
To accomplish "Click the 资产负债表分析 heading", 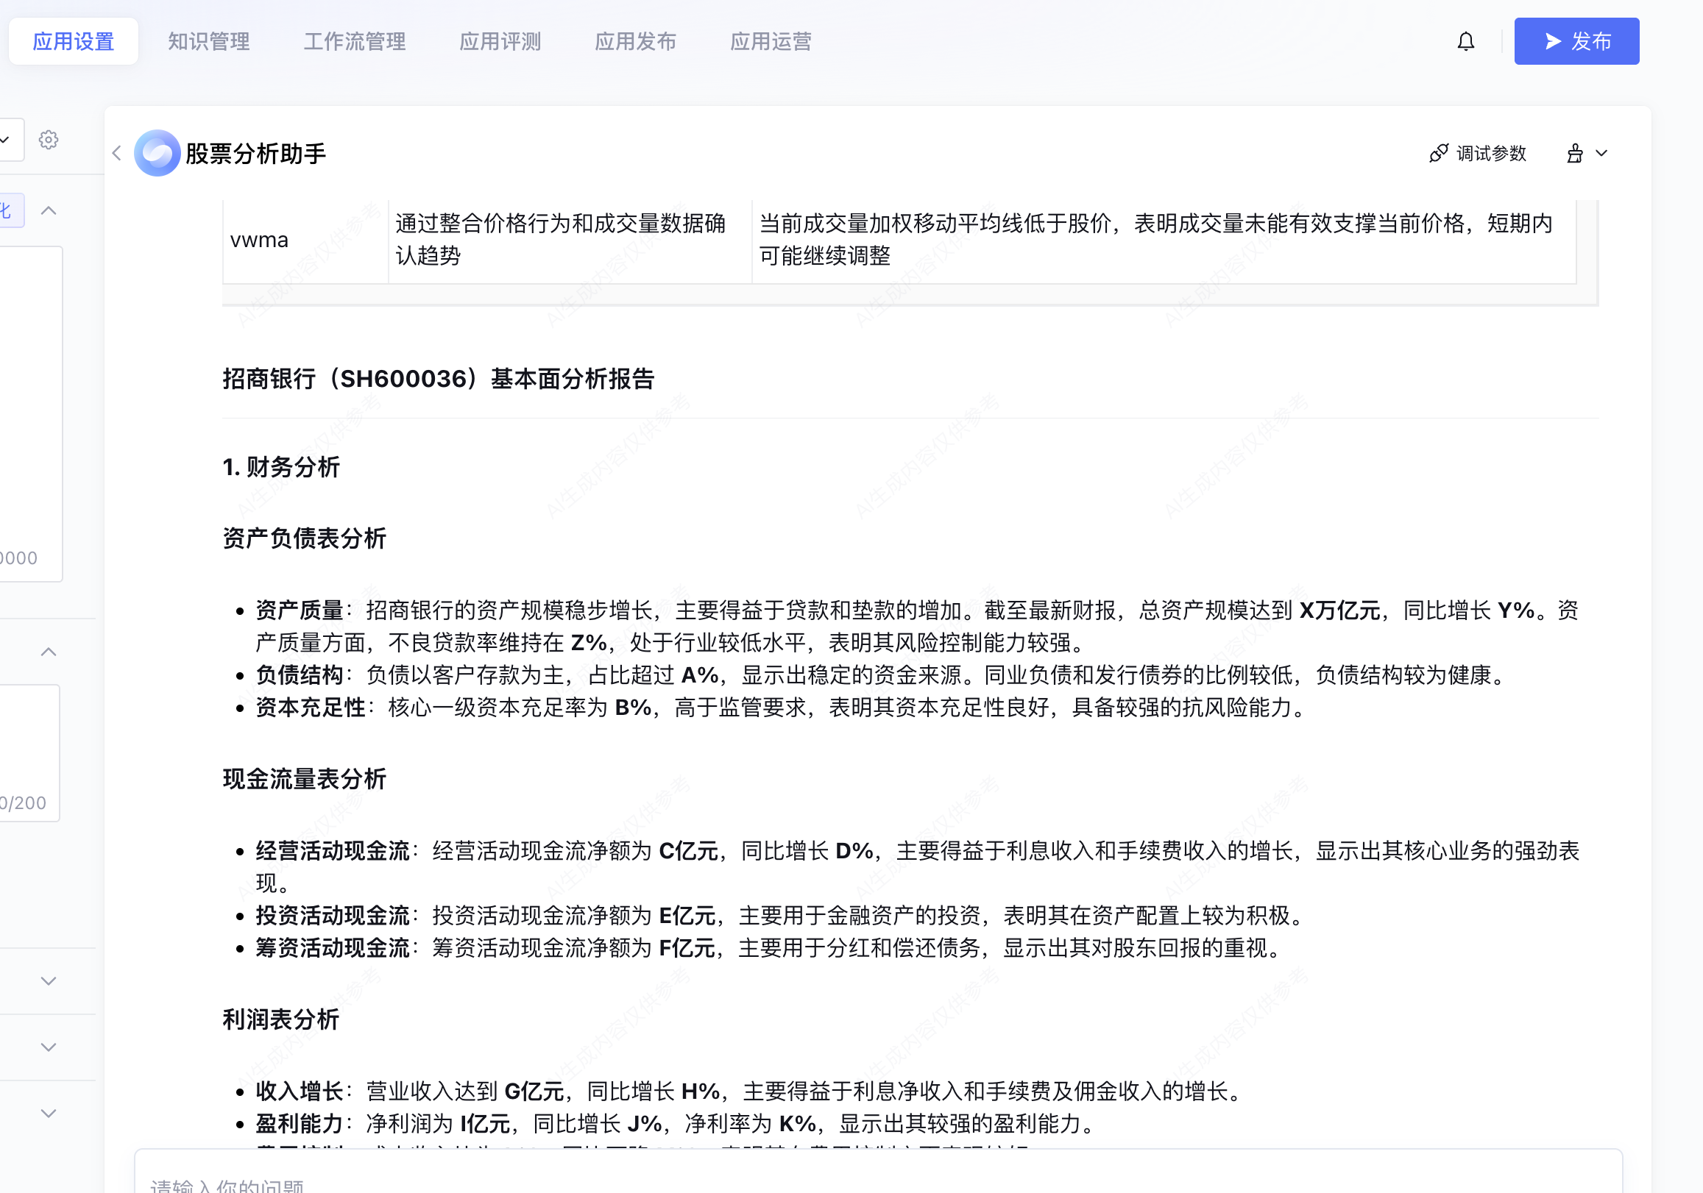I will point(304,538).
